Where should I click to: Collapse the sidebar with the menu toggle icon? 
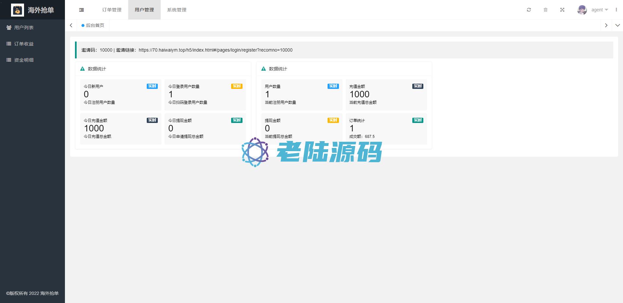pyautogui.click(x=81, y=10)
